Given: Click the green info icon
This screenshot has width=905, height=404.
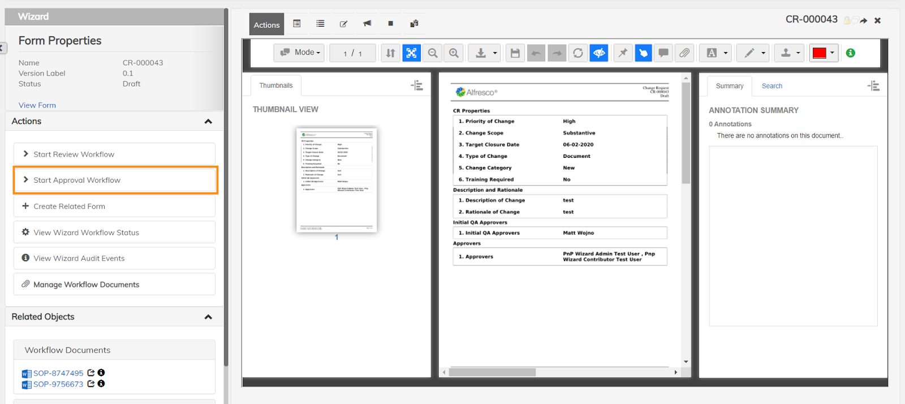Looking at the screenshot, I should tap(850, 53).
